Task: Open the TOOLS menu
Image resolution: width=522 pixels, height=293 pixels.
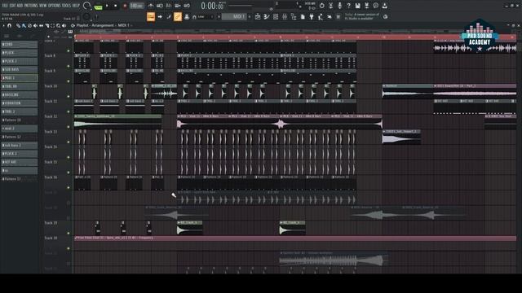Action: [67, 6]
